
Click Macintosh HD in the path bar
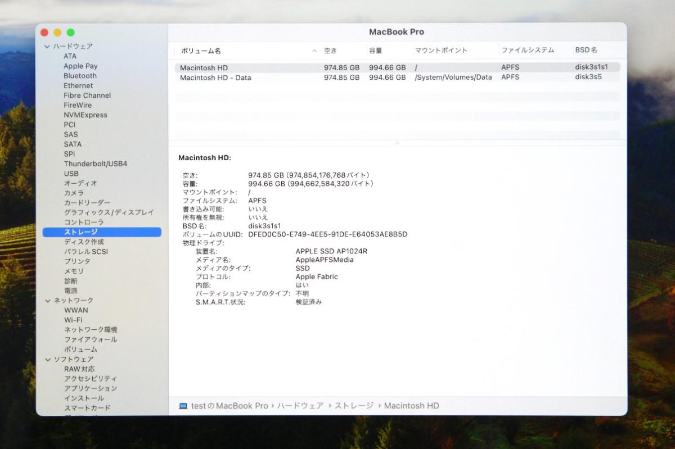(x=412, y=406)
